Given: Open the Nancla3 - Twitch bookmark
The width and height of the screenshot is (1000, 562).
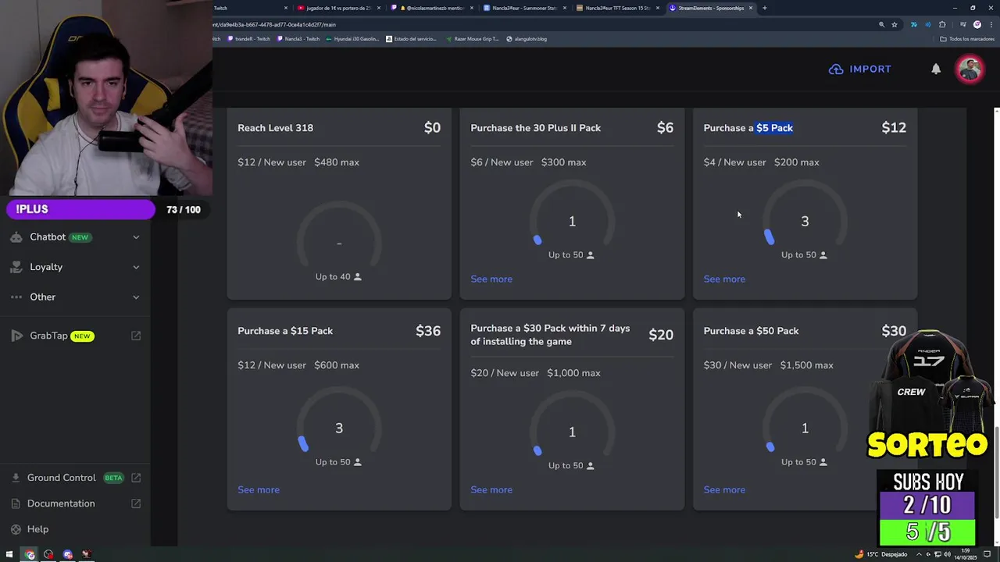Looking at the screenshot, I should 298,39.
